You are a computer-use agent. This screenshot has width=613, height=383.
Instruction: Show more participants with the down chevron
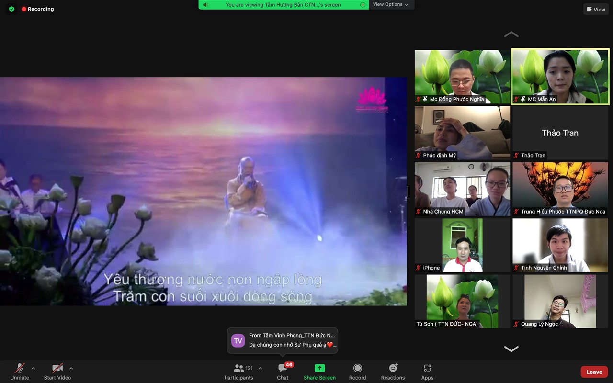coord(511,349)
